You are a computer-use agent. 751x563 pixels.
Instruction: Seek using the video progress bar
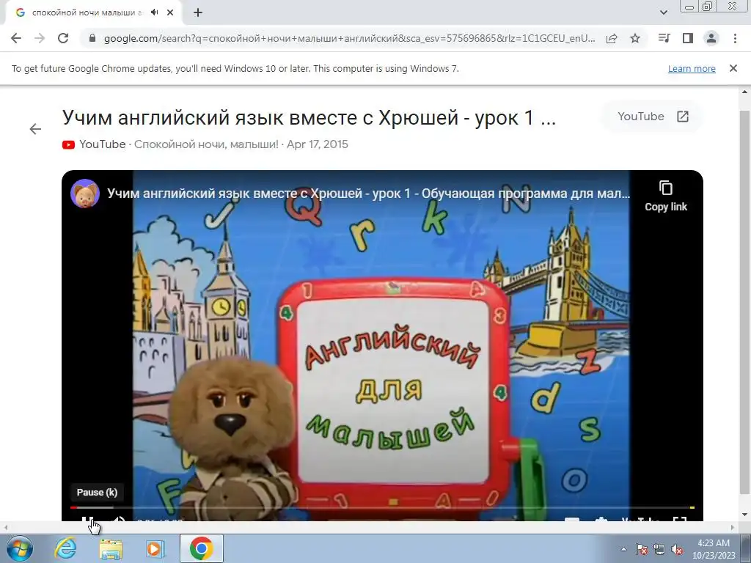coord(381,507)
